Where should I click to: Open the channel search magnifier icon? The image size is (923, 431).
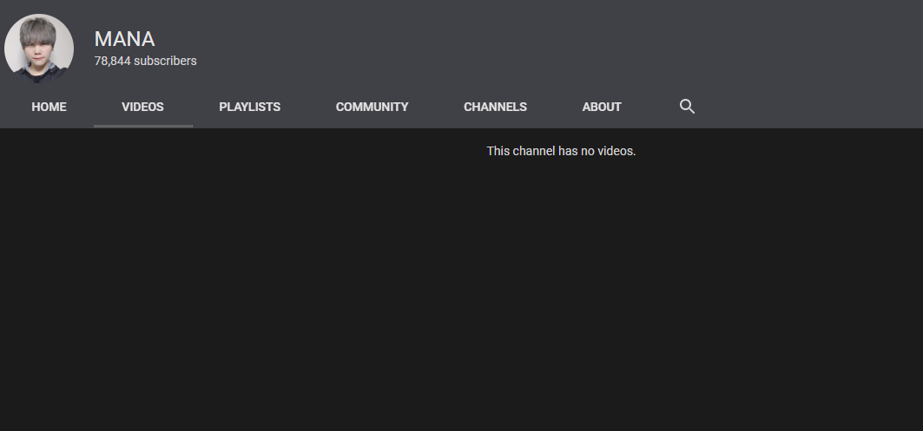(687, 107)
